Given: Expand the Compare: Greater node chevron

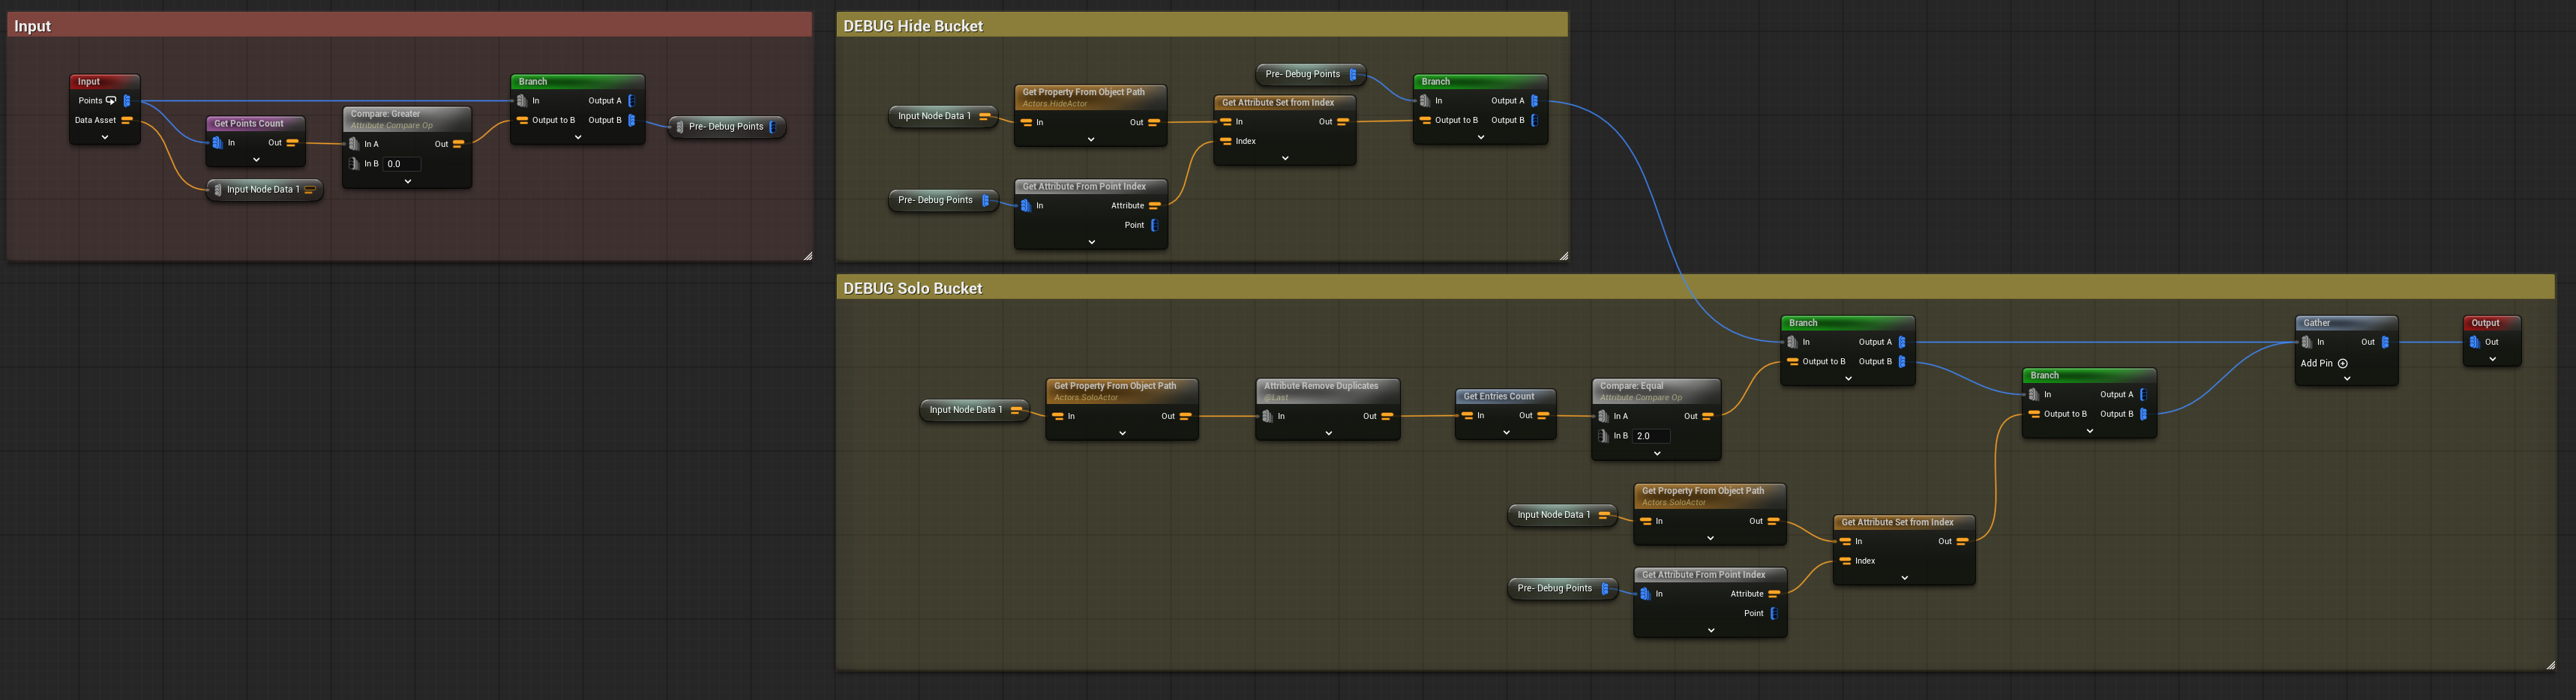Looking at the screenshot, I should click(407, 181).
